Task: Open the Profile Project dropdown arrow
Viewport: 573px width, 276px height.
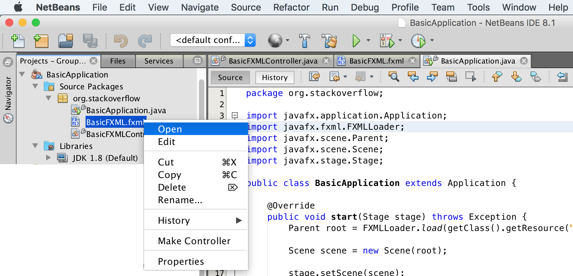Action: click(432, 40)
